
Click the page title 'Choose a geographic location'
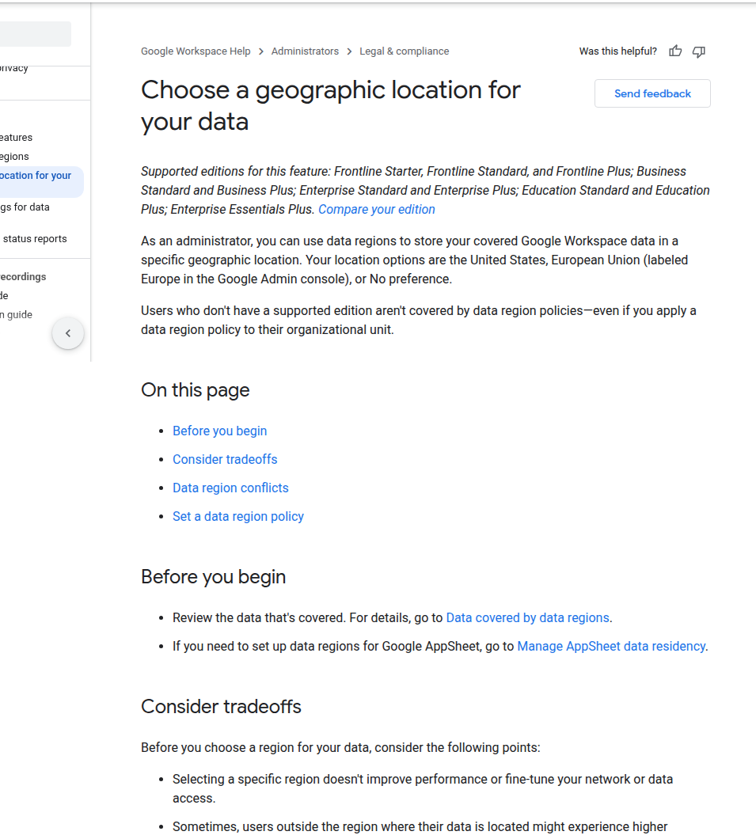(x=331, y=105)
